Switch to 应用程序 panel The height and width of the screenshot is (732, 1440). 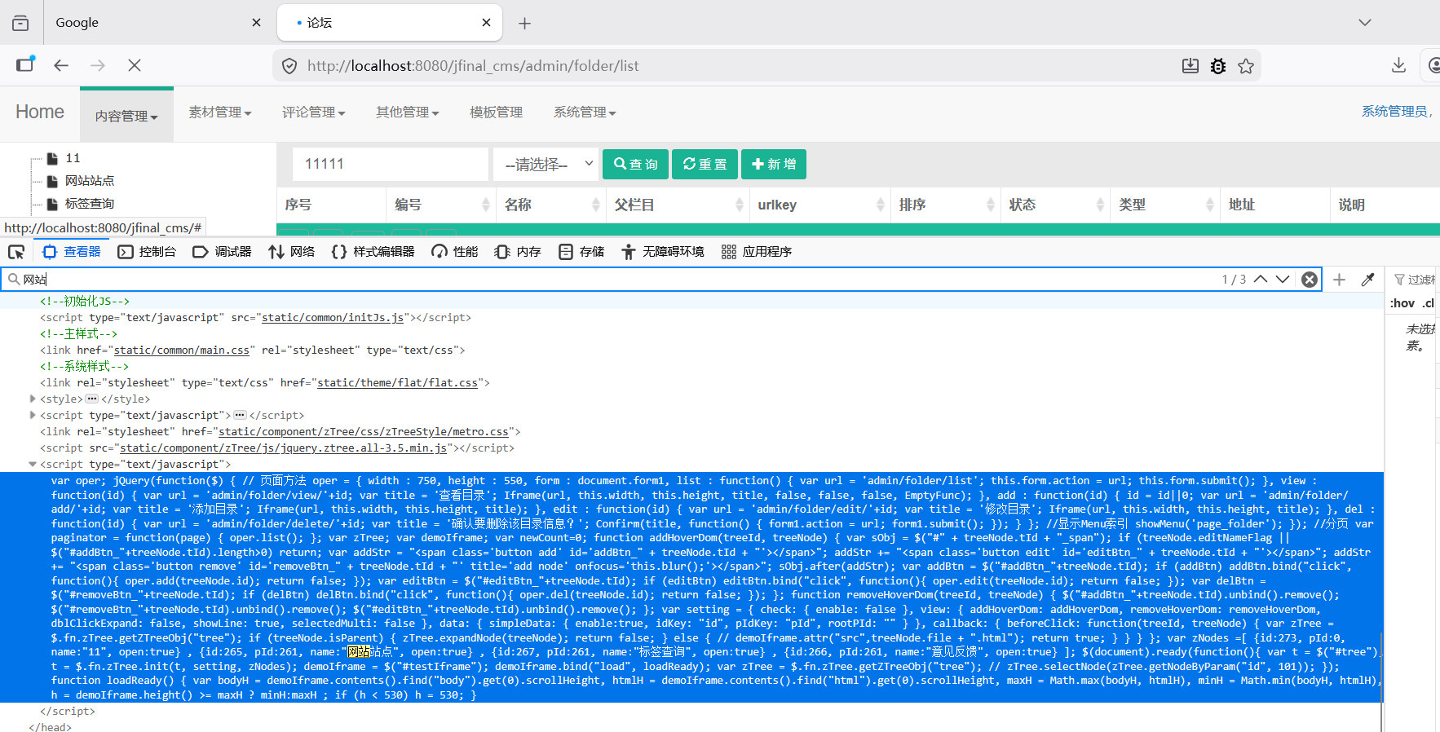tap(756, 252)
